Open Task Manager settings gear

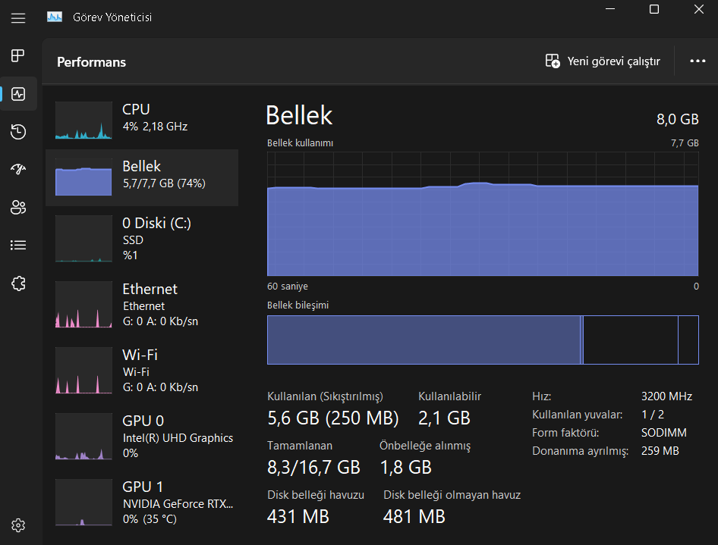(18, 525)
